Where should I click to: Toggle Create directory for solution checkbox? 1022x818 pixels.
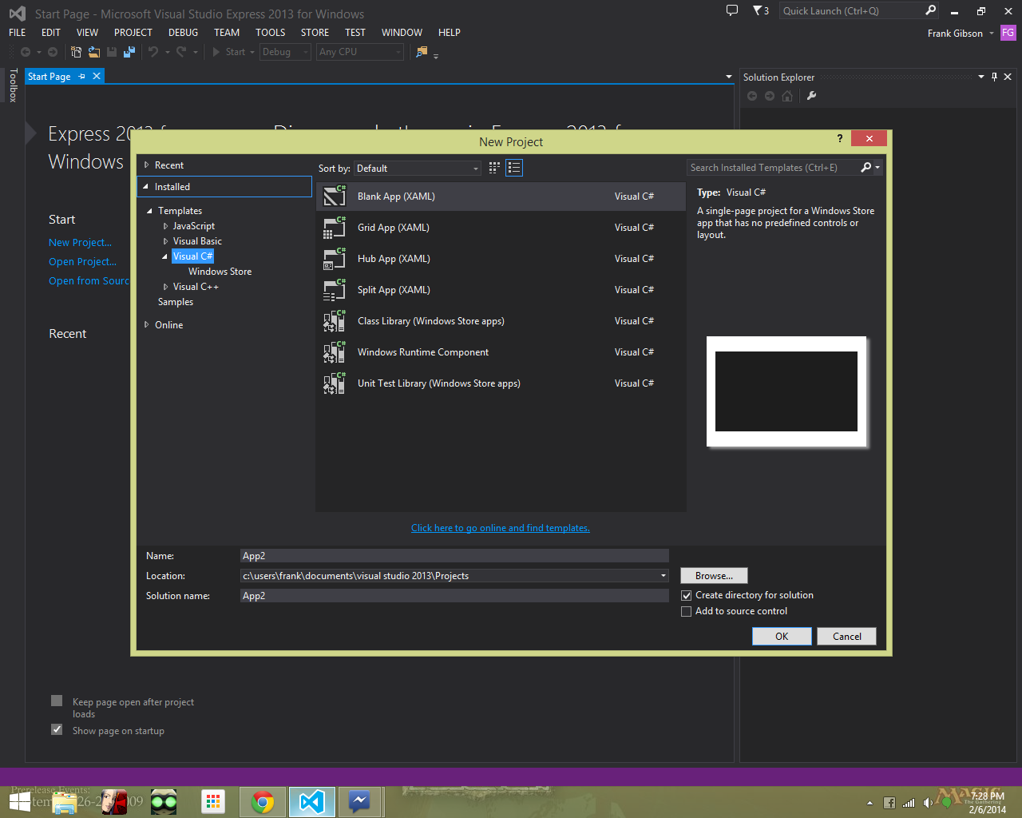point(686,596)
